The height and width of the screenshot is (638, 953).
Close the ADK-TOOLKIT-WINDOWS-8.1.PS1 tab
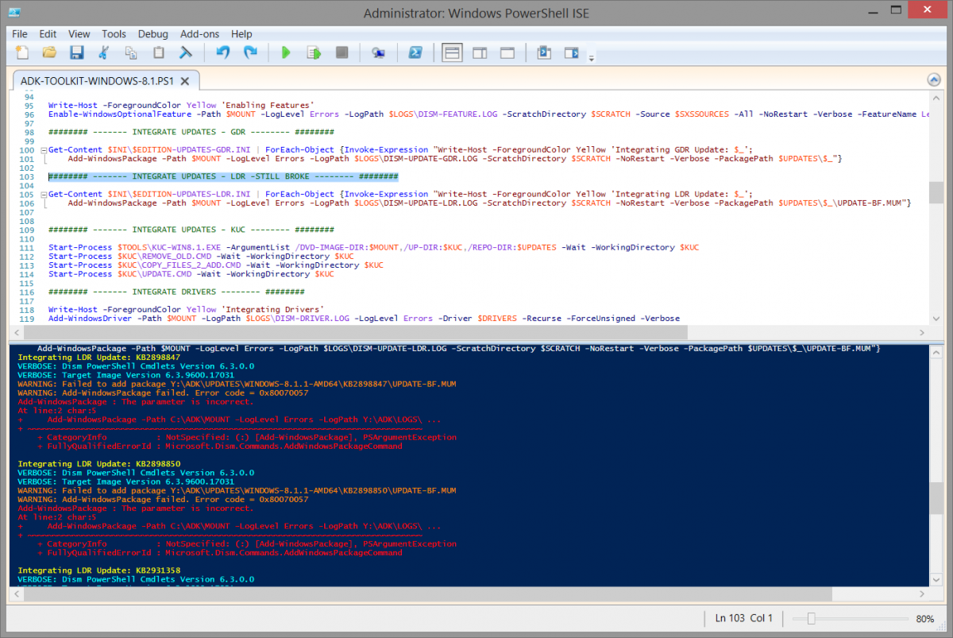tap(185, 81)
